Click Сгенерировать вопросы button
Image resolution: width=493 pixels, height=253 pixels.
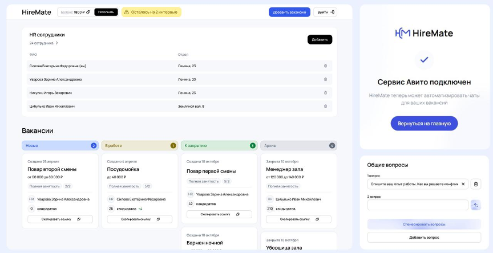(424, 225)
